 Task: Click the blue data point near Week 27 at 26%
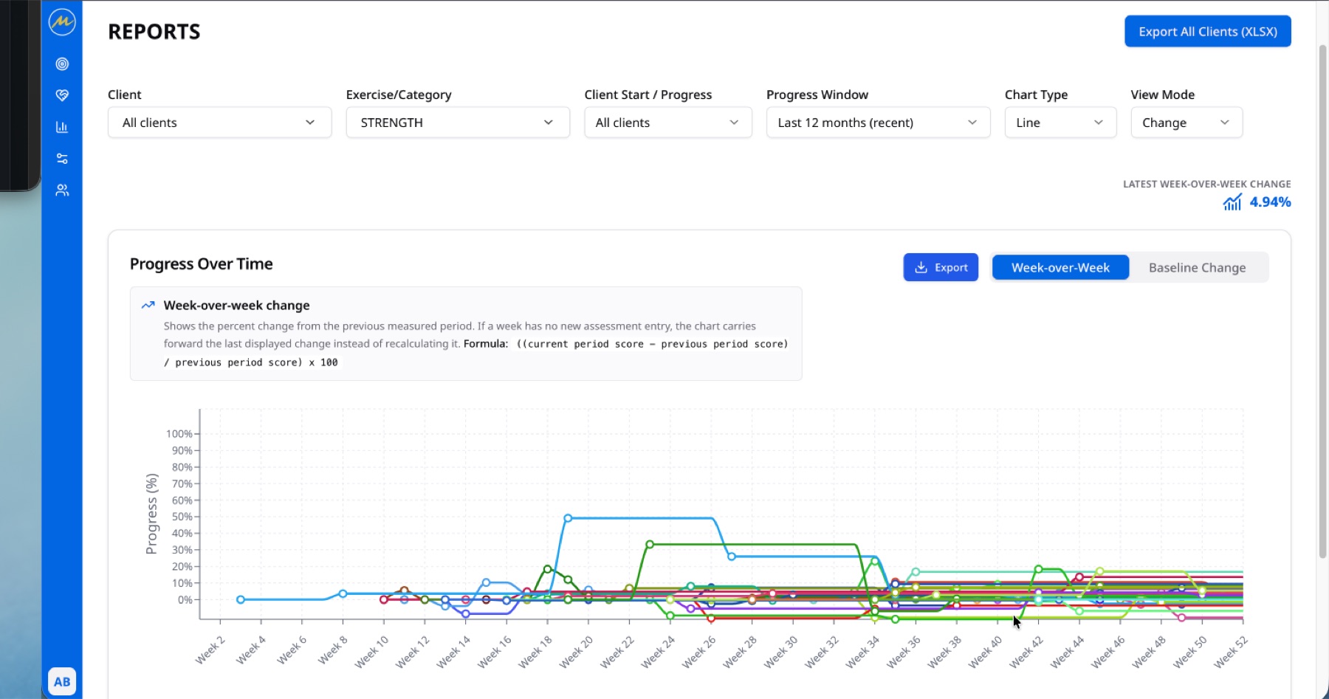[732, 557]
